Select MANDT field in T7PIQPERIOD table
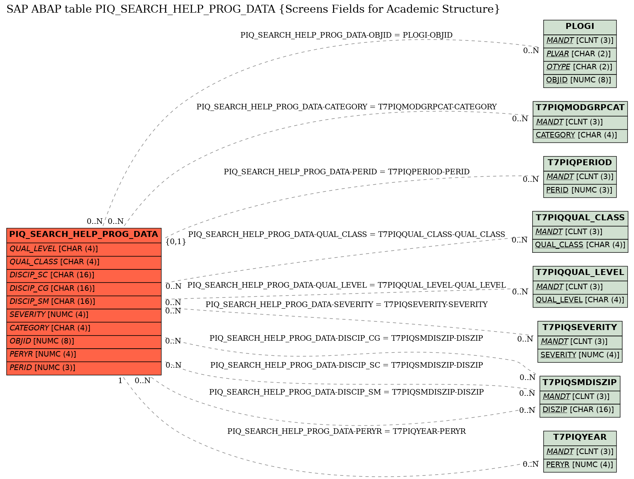The height and width of the screenshot is (479, 634). click(x=580, y=177)
